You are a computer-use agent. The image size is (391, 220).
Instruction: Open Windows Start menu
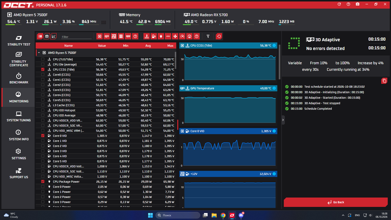tap(151, 215)
